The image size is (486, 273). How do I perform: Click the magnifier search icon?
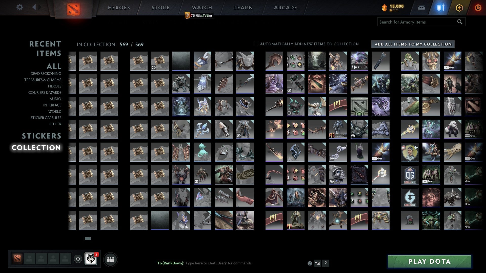pos(460,22)
